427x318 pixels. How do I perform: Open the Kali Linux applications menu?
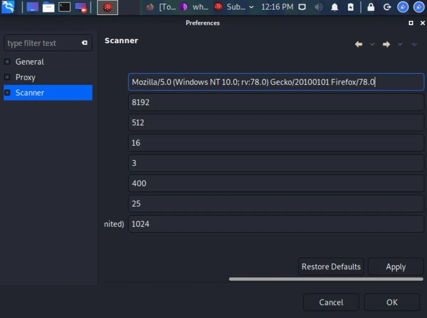(x=8, y=7)
